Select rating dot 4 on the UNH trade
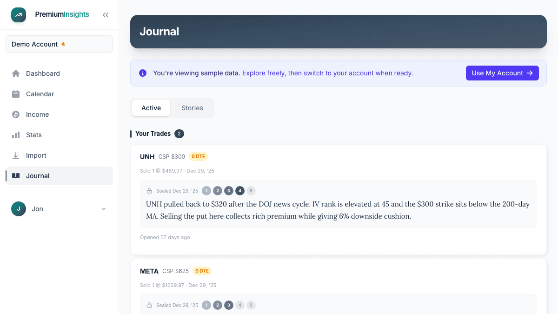The width and height of the screenshot is (558, 314). coord(240,190)
